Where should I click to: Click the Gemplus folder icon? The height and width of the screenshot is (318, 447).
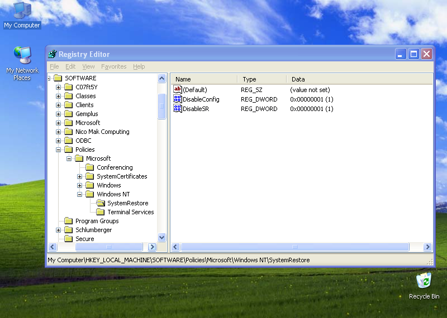(68, 114)
